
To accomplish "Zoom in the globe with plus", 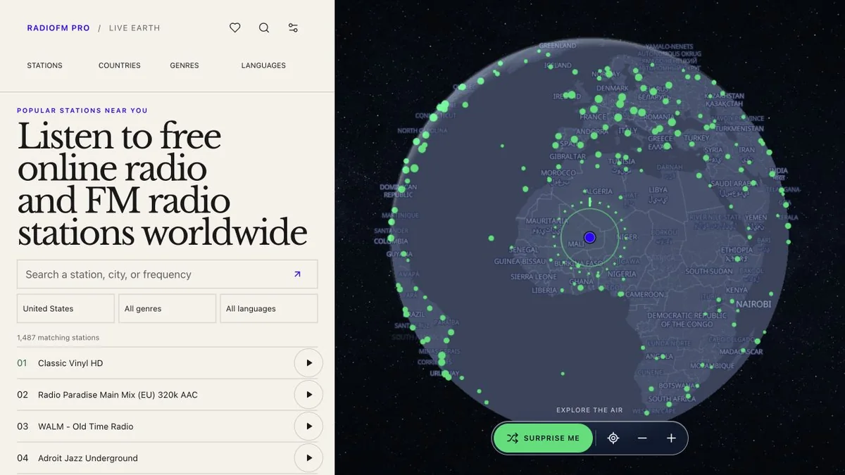I will point(671,438).
